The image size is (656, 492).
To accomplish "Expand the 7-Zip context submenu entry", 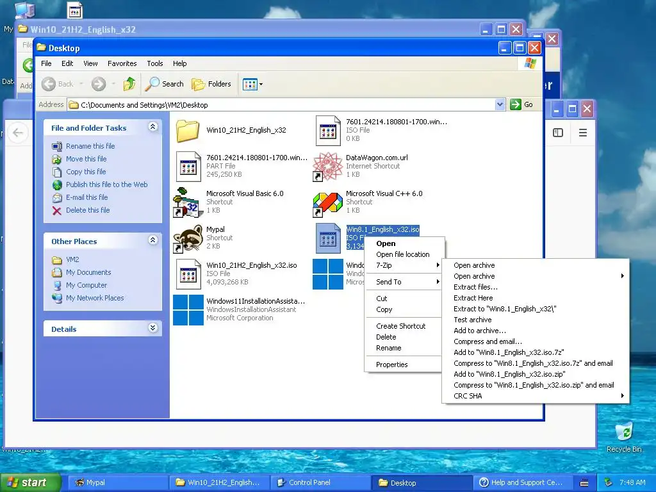I will coord(404,265).
